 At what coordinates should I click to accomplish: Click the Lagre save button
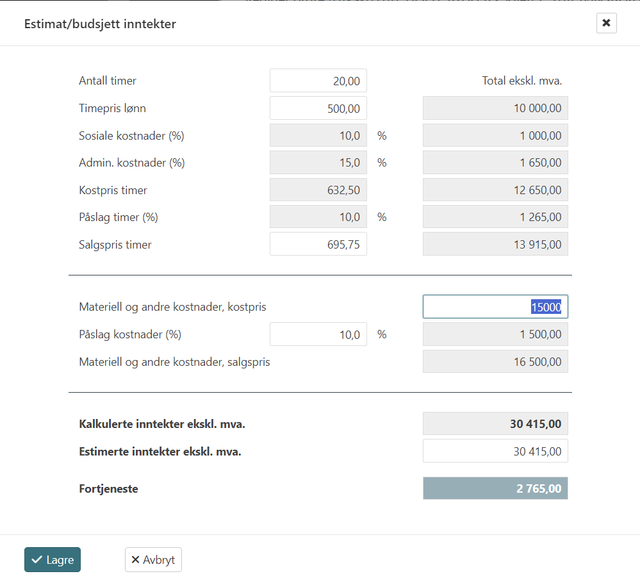53,559
